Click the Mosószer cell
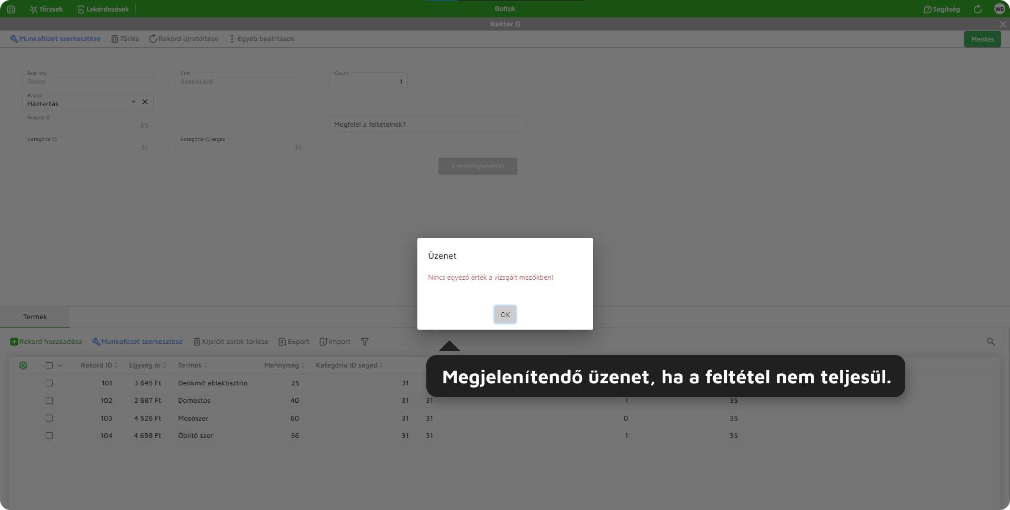This screenshot has width=1010, height=510. (x=193, y=419)
